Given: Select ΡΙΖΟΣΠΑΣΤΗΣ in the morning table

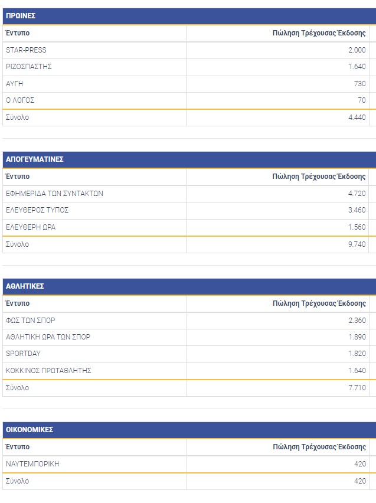Looking at the screenshot, I should click(x=29, y=67).
